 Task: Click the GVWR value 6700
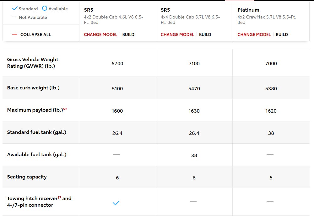click(117, 64)
